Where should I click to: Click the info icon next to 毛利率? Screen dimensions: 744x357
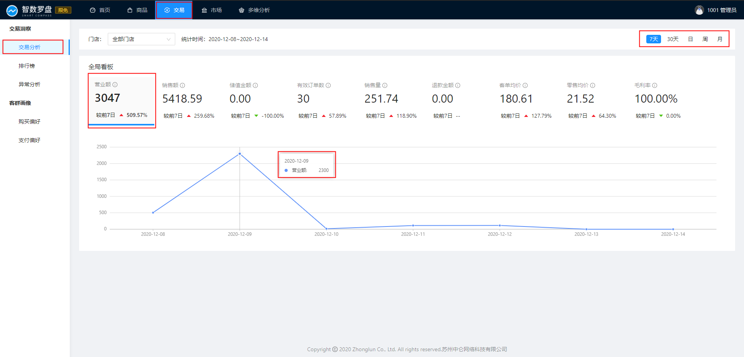[655, 85]
